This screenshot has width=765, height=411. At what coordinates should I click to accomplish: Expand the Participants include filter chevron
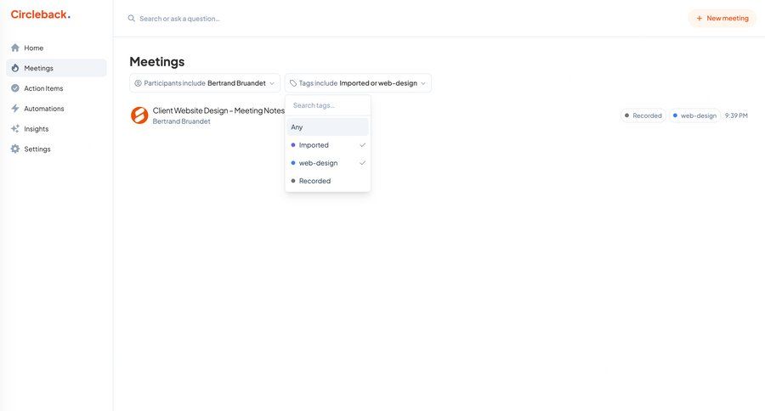(x=272, y=83)
